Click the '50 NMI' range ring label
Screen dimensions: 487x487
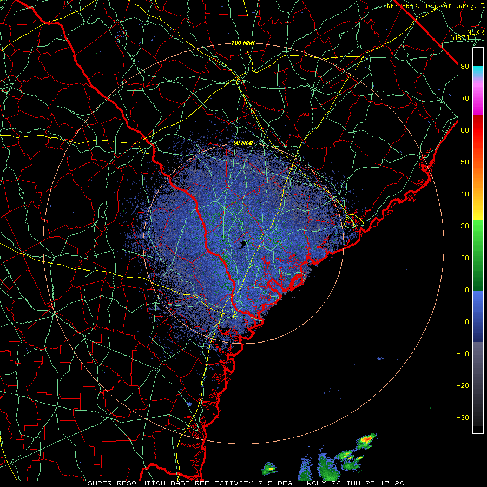(x=243, y=143)
